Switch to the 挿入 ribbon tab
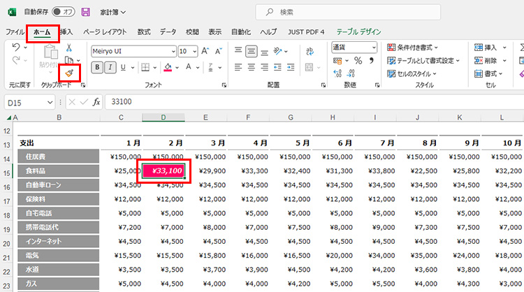Screen dimensions: 524x292 click(66, 31)
